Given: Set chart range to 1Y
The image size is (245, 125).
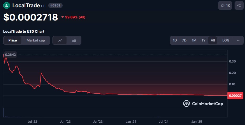Looking at the screenshot, I should (204, 40).
